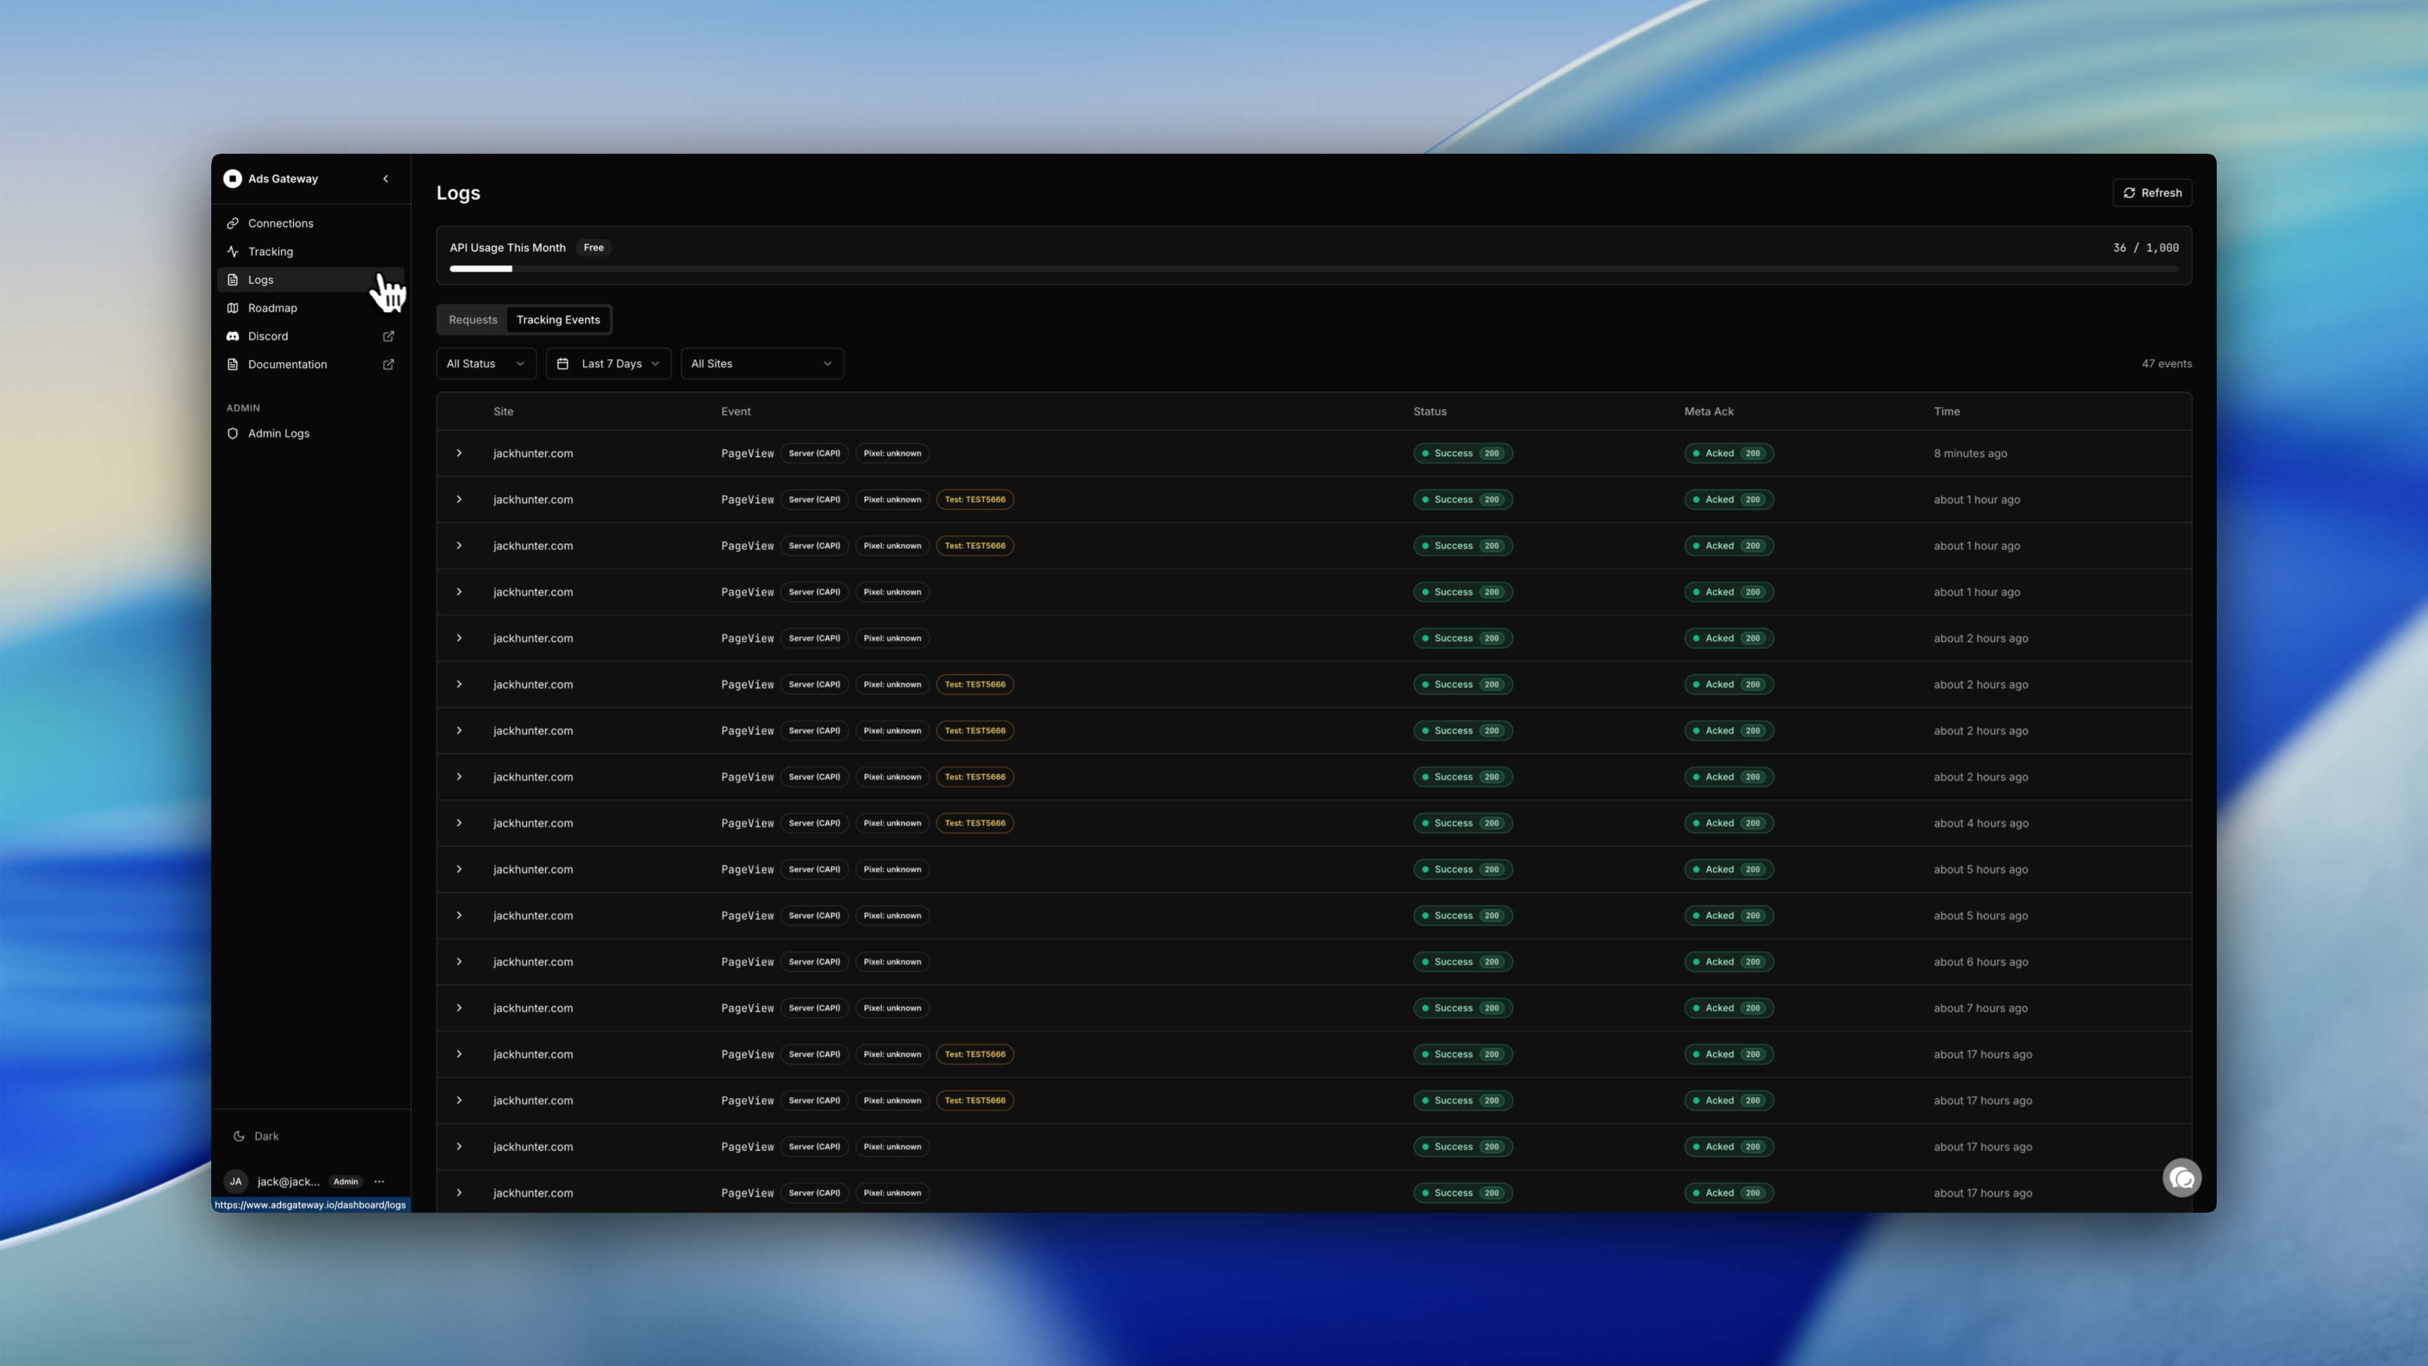The height and width of the screenshot is (1366, 2428).
Task: Open the Connections page via its link icon
Action: tap(234, 223)
